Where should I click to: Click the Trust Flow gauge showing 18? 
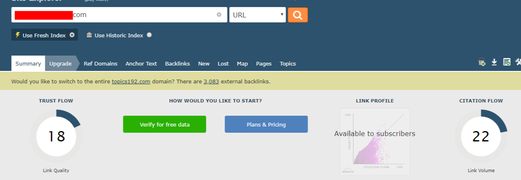click(x=56, y=136)
